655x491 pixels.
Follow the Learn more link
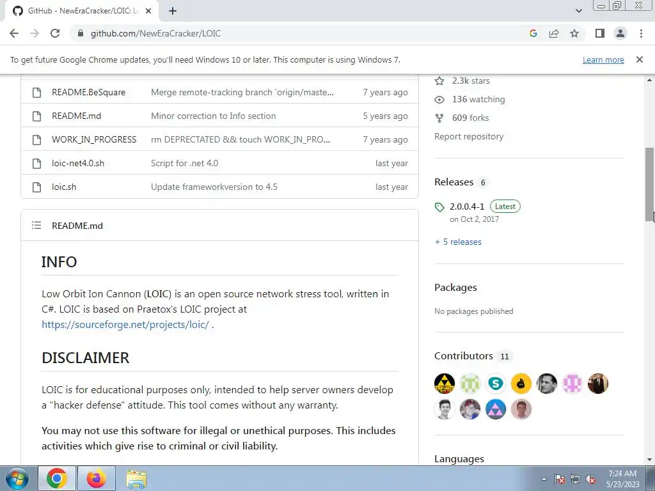point(603,59)
